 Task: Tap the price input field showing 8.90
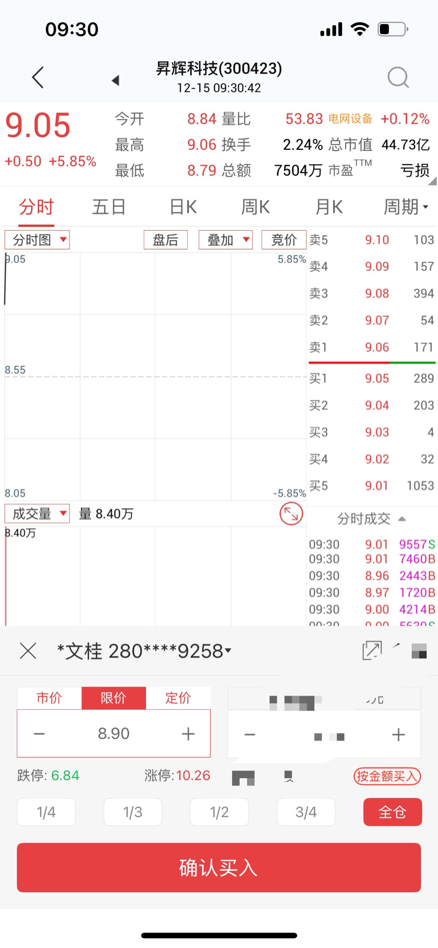tap(113, 734)
